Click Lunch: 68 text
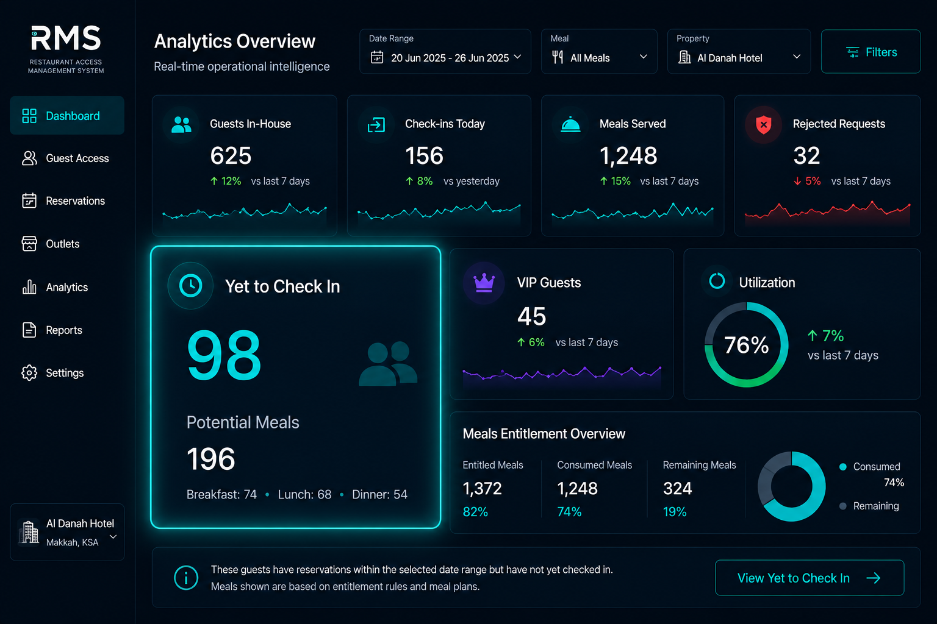This screenshot has width=937, height=624. pyautogui.click(x=304, y=494)
